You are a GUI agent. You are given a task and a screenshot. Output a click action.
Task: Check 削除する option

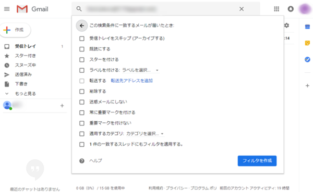82,92
